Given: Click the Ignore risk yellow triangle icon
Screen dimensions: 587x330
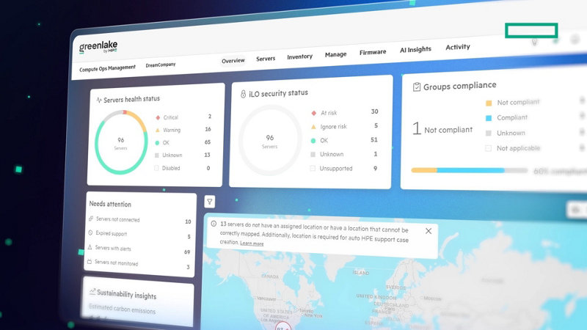Looking at the screenshot, I should (x=313, y=127).
